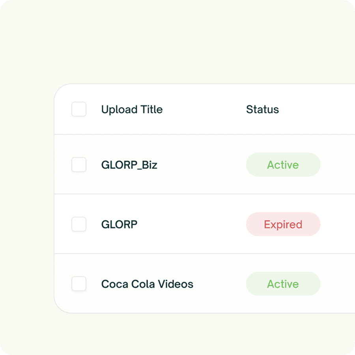
Task: Open the GLORP_Biz upload entry
Action: 129,165
